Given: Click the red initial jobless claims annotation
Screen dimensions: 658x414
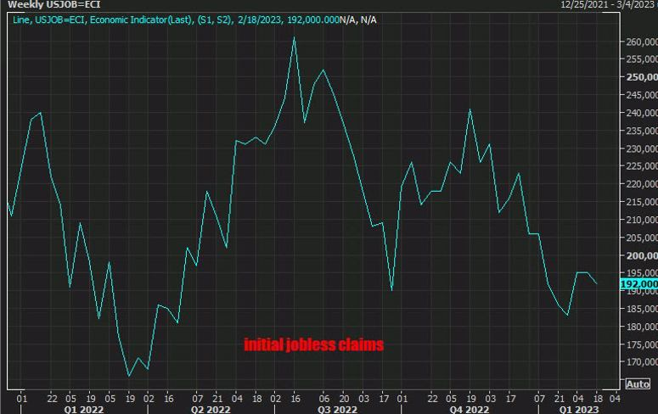Looking at the screenshot, I should tap(313, 345).
